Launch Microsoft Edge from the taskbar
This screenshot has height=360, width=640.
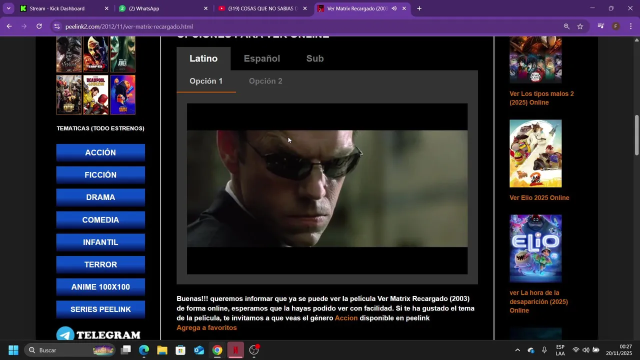pyautogui.click(x=144, y=350)
